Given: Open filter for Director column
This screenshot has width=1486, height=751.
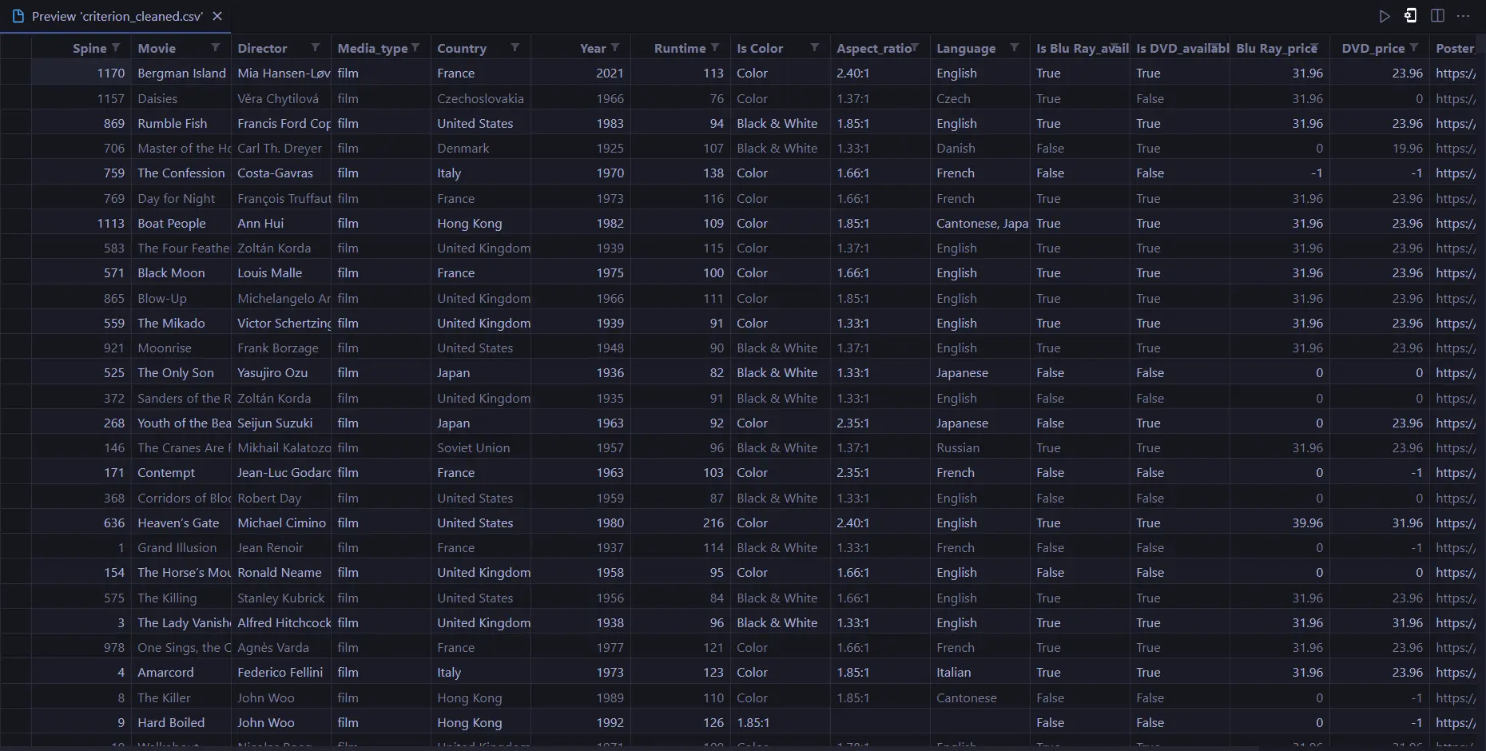Looking at the screenshot, I should [x=316, y=48].
